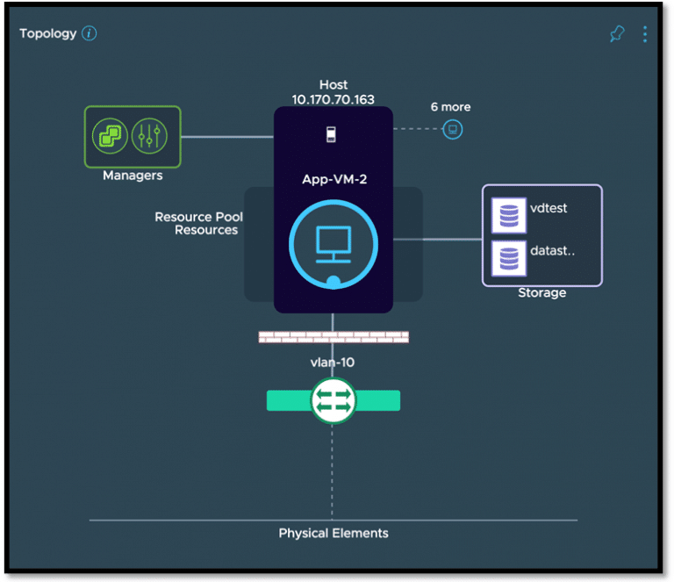Click the Physical Elements label

pyautogui.click(x=333, y=533)
